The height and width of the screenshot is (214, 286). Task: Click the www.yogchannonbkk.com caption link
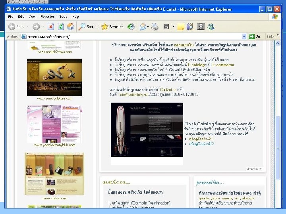[x=54, y=145]
